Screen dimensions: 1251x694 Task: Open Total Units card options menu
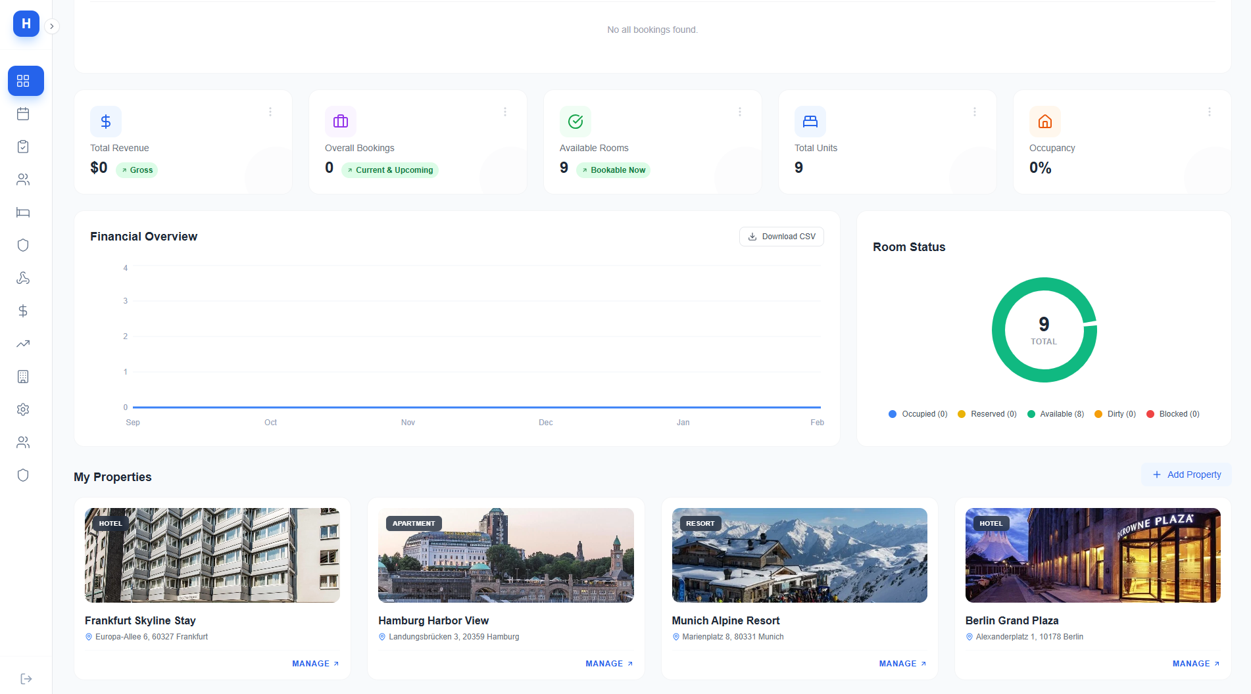(975, 112)
